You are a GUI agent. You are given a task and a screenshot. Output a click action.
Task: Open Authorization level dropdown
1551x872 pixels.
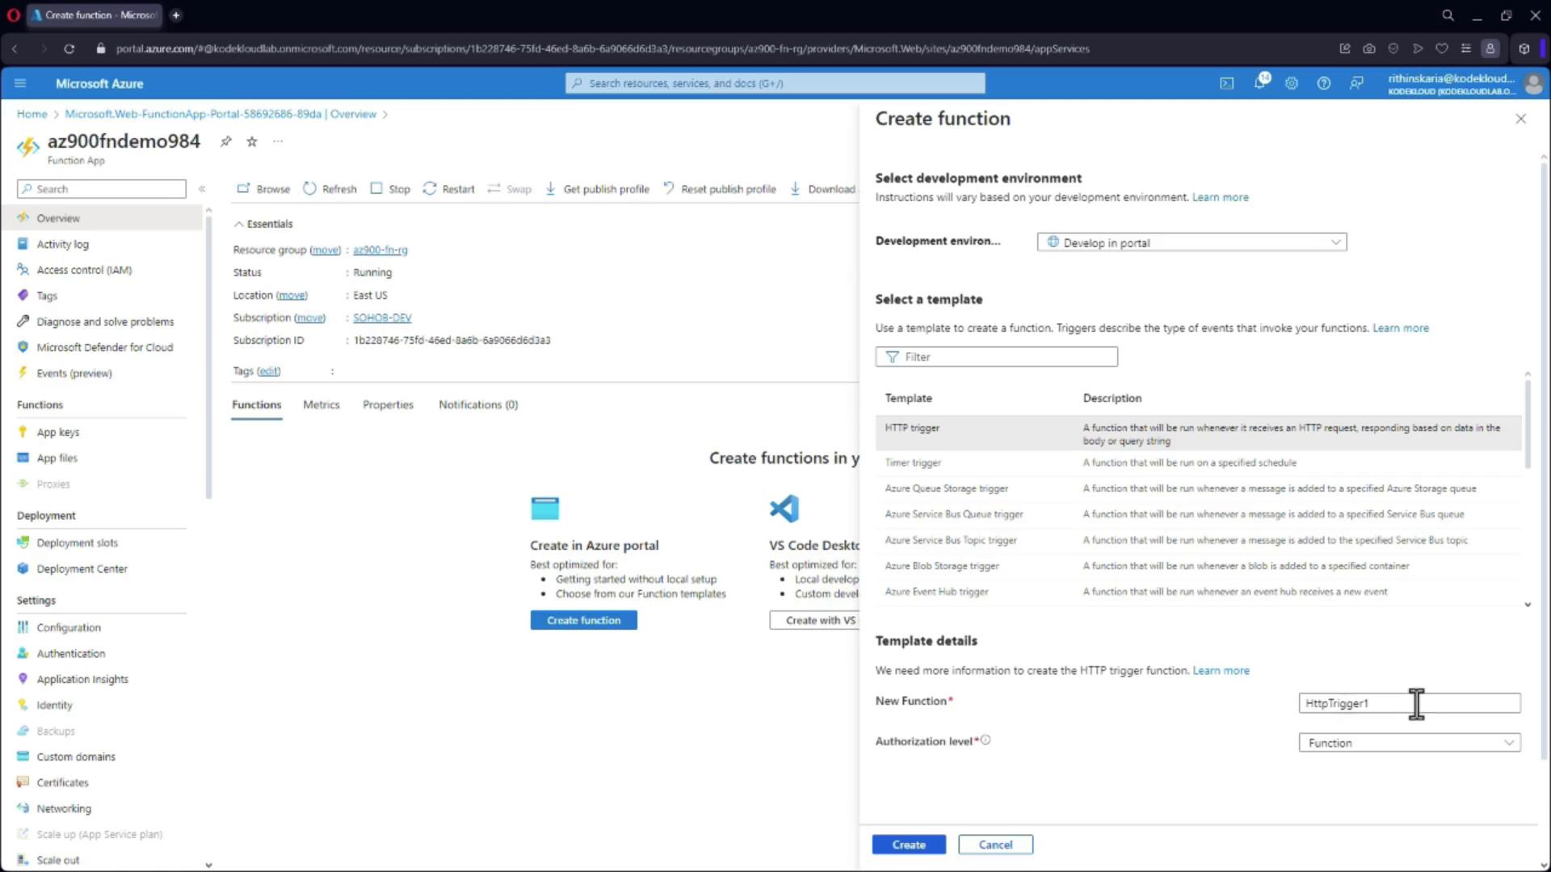[1409, 743]
